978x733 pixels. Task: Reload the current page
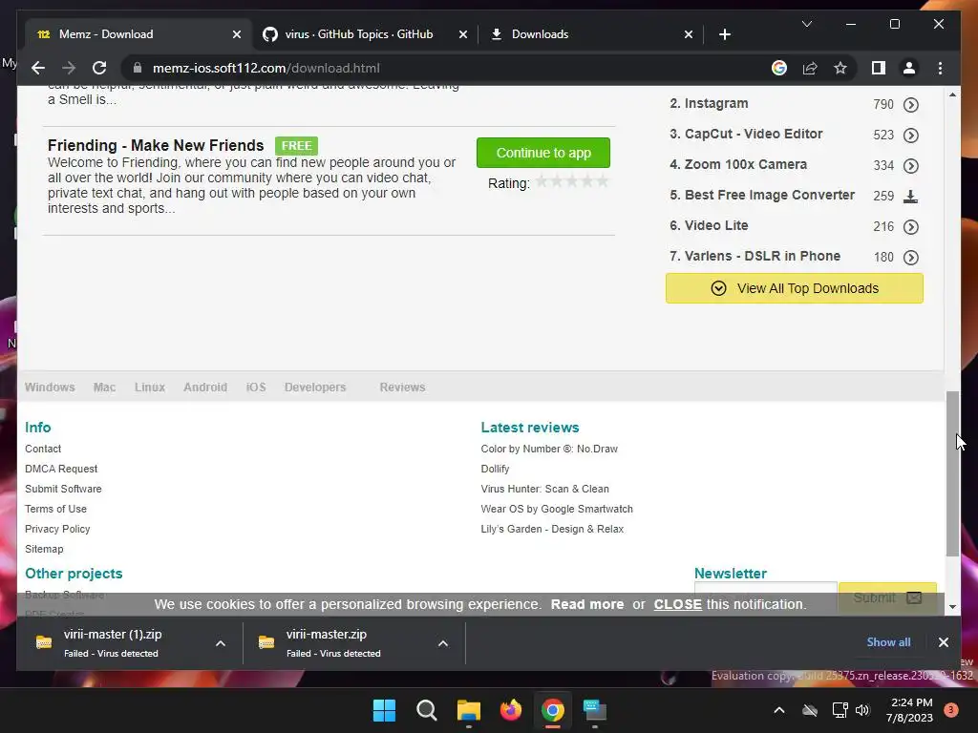point(99,68)
